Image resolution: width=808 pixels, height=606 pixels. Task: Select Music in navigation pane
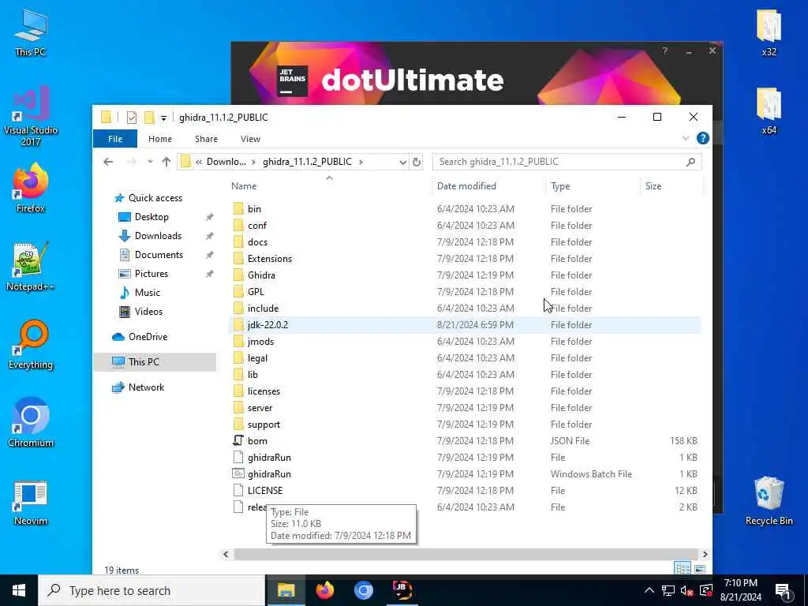tap(148, 293)
